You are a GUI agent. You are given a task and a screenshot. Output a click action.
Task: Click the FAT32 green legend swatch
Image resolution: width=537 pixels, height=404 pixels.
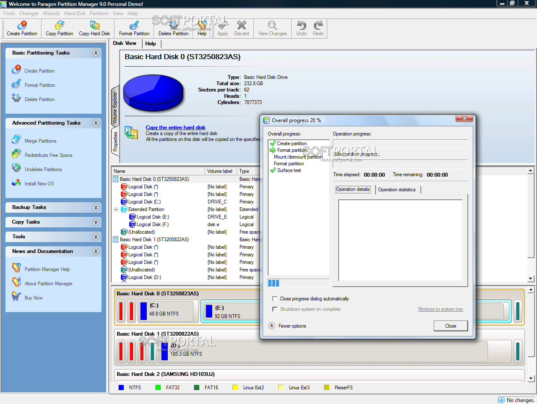pyautogui.click(x=158, y=388)
